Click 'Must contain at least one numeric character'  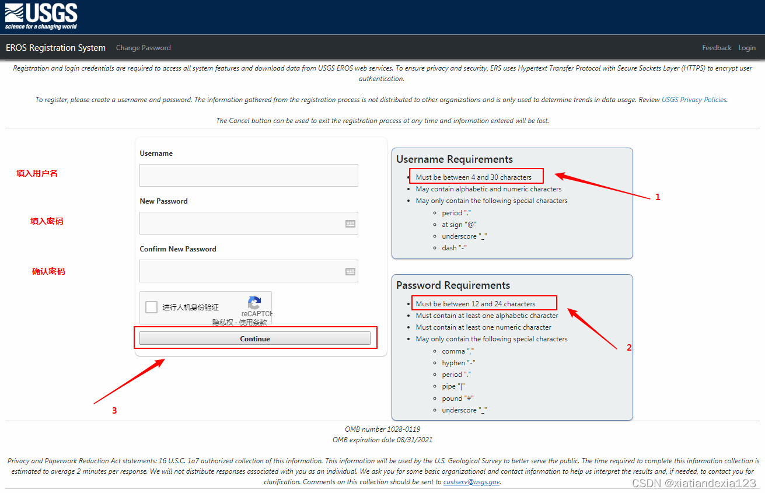pyautogui.click(x=484, y=327)
